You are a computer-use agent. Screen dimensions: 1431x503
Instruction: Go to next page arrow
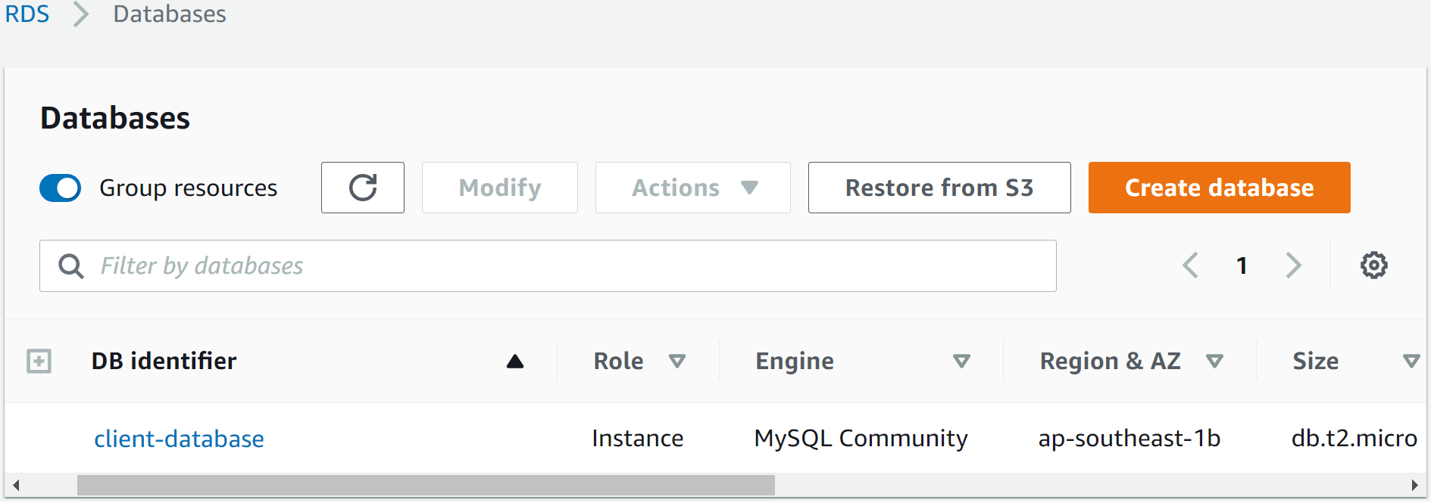point(1293,265)
